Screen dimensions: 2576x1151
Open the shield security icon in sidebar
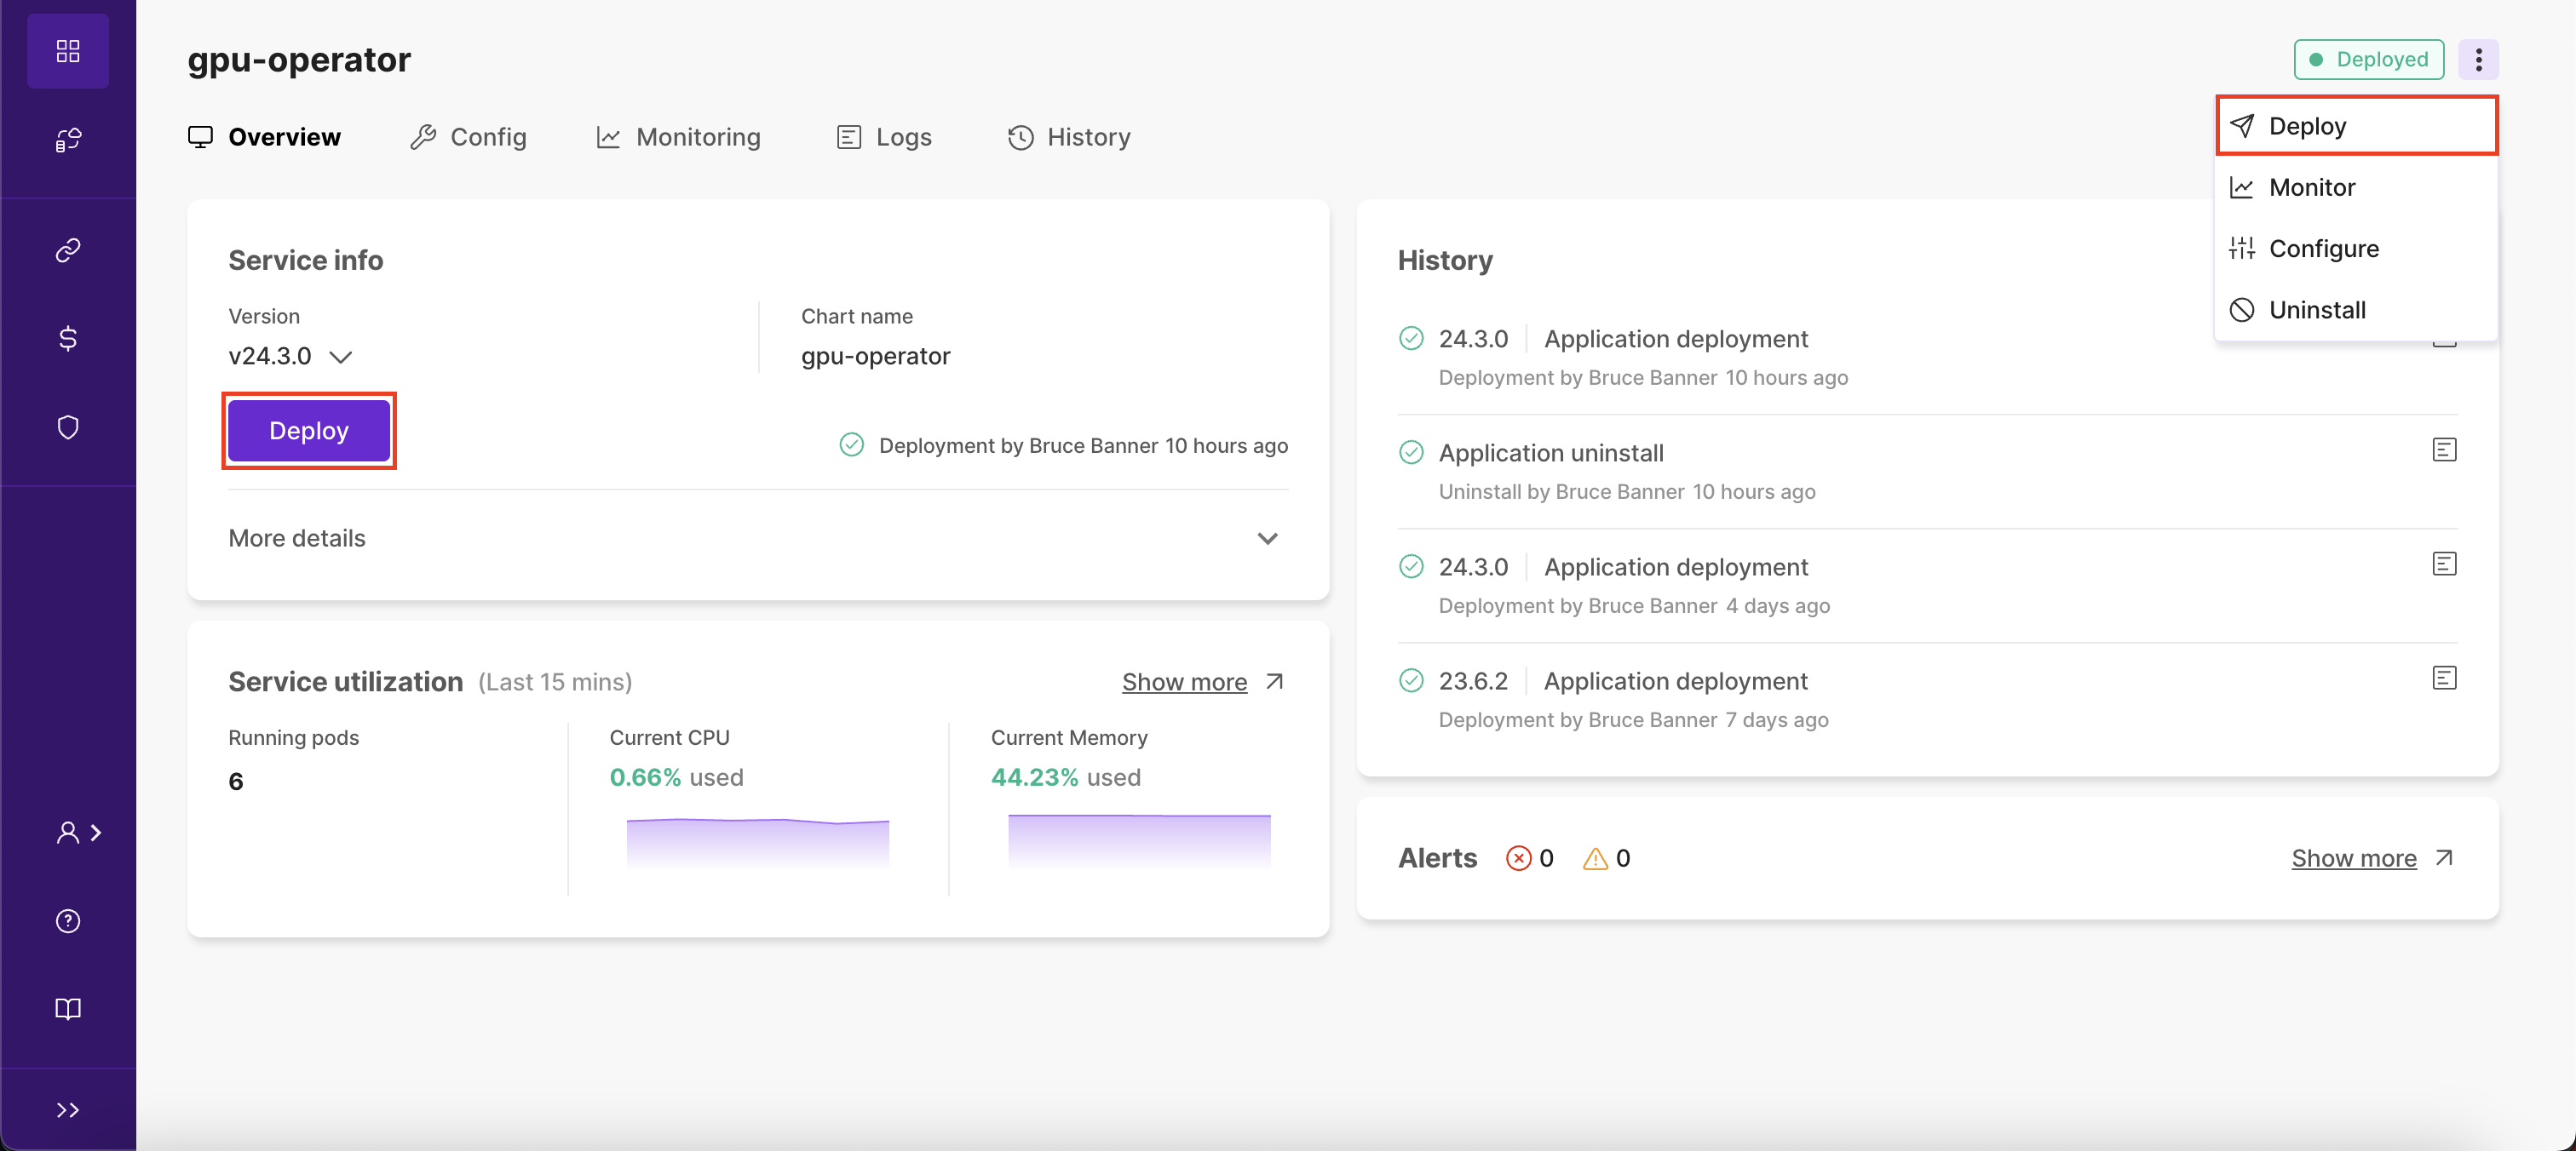(x=68, y=427)
